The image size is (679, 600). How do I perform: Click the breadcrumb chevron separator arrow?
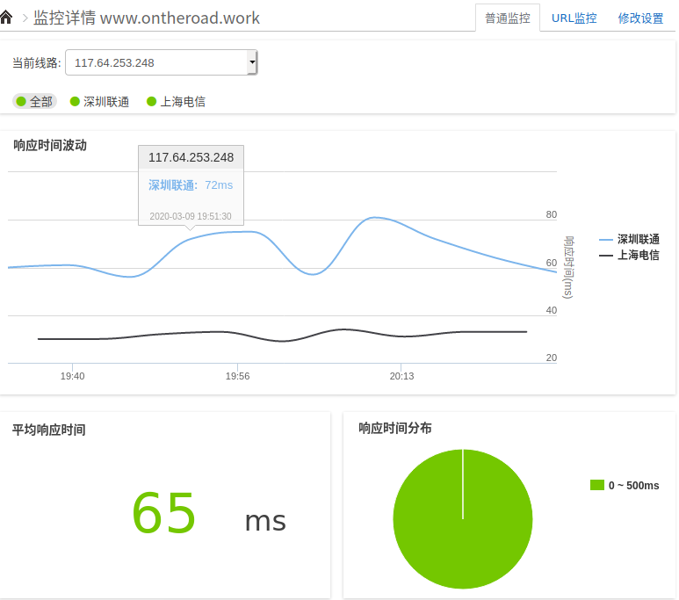(x=25, y=18)
